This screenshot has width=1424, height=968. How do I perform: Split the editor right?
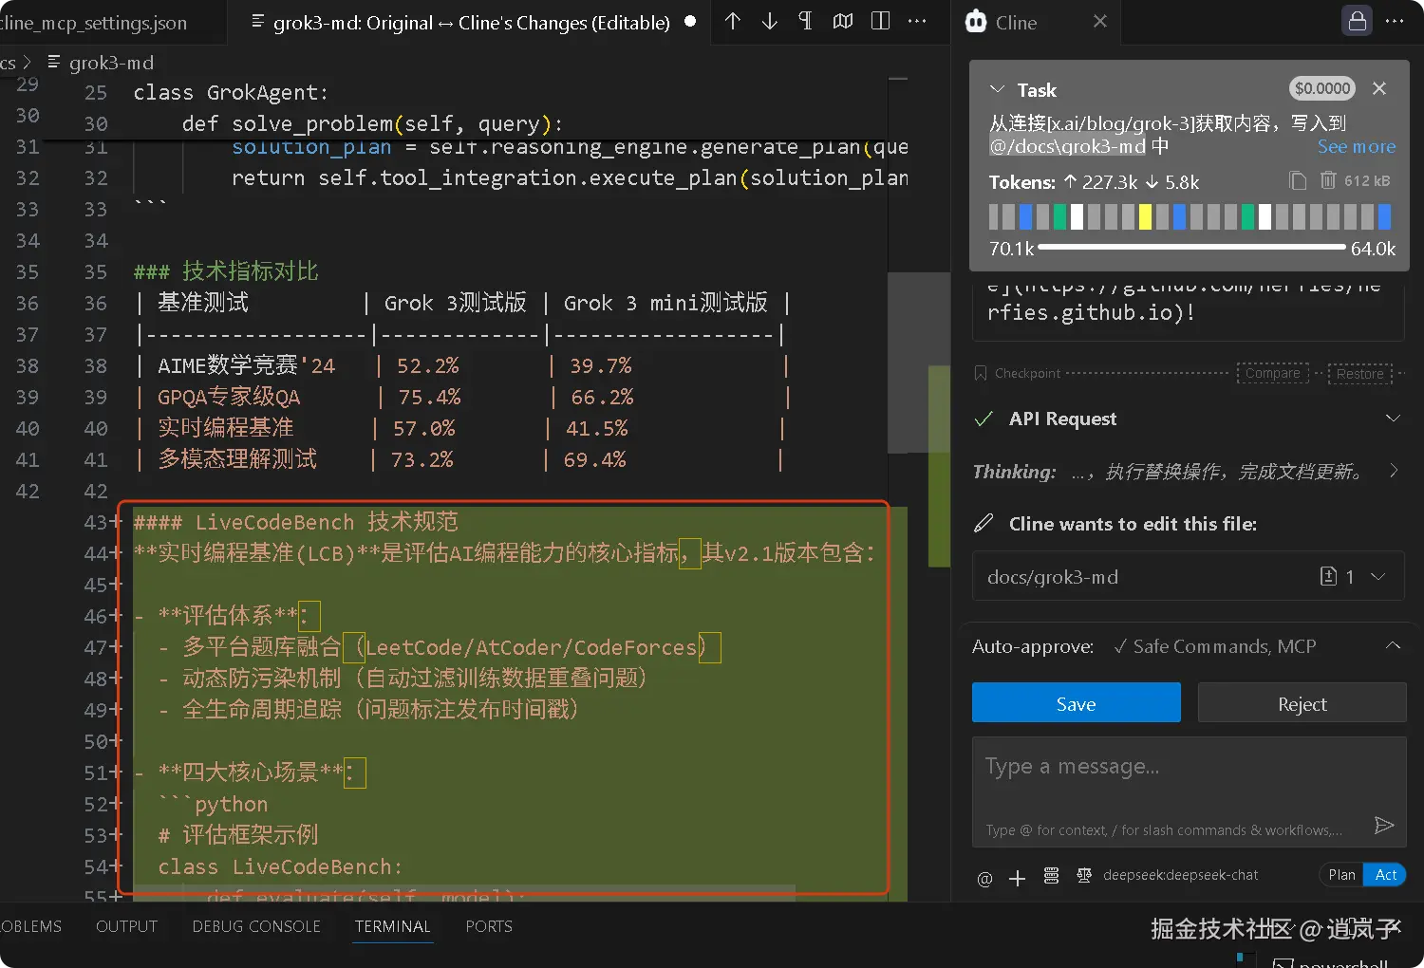(x=880, y=21)
